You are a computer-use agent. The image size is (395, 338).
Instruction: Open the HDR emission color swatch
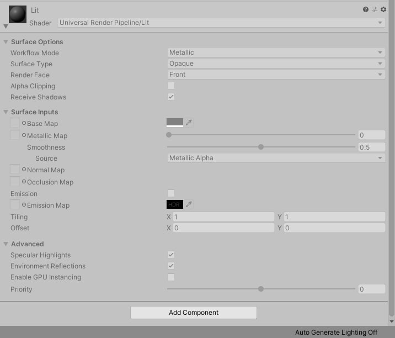pos(175,204)
